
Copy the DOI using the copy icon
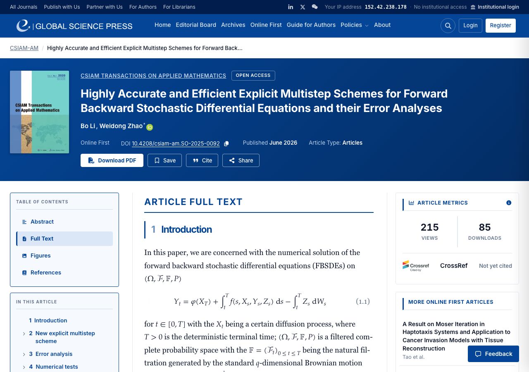click(226, 144)
